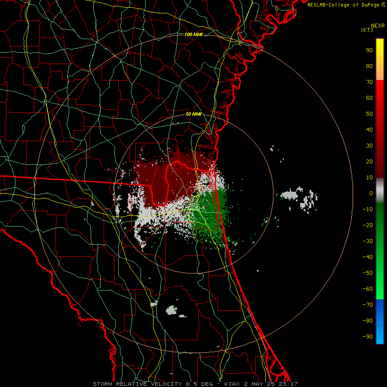Viewport: 387px width, 387px height.
Task: Click the 30 value on velocity scale
Action: [x=369, y=146]
